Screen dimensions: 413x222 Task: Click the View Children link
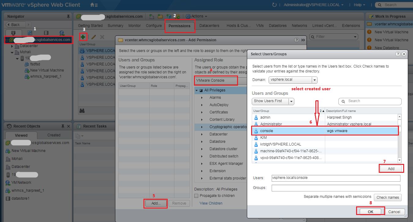tap(211, 203)
